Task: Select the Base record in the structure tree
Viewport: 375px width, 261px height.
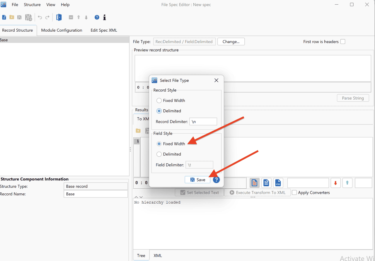Action: (x=64, y=40)
